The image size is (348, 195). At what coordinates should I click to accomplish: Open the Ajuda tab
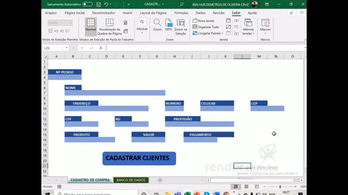[252, 13]
